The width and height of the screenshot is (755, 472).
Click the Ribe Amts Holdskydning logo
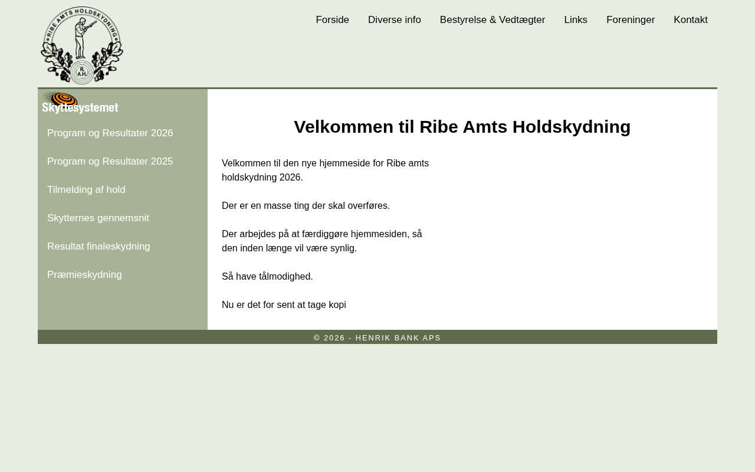(82, 45)
